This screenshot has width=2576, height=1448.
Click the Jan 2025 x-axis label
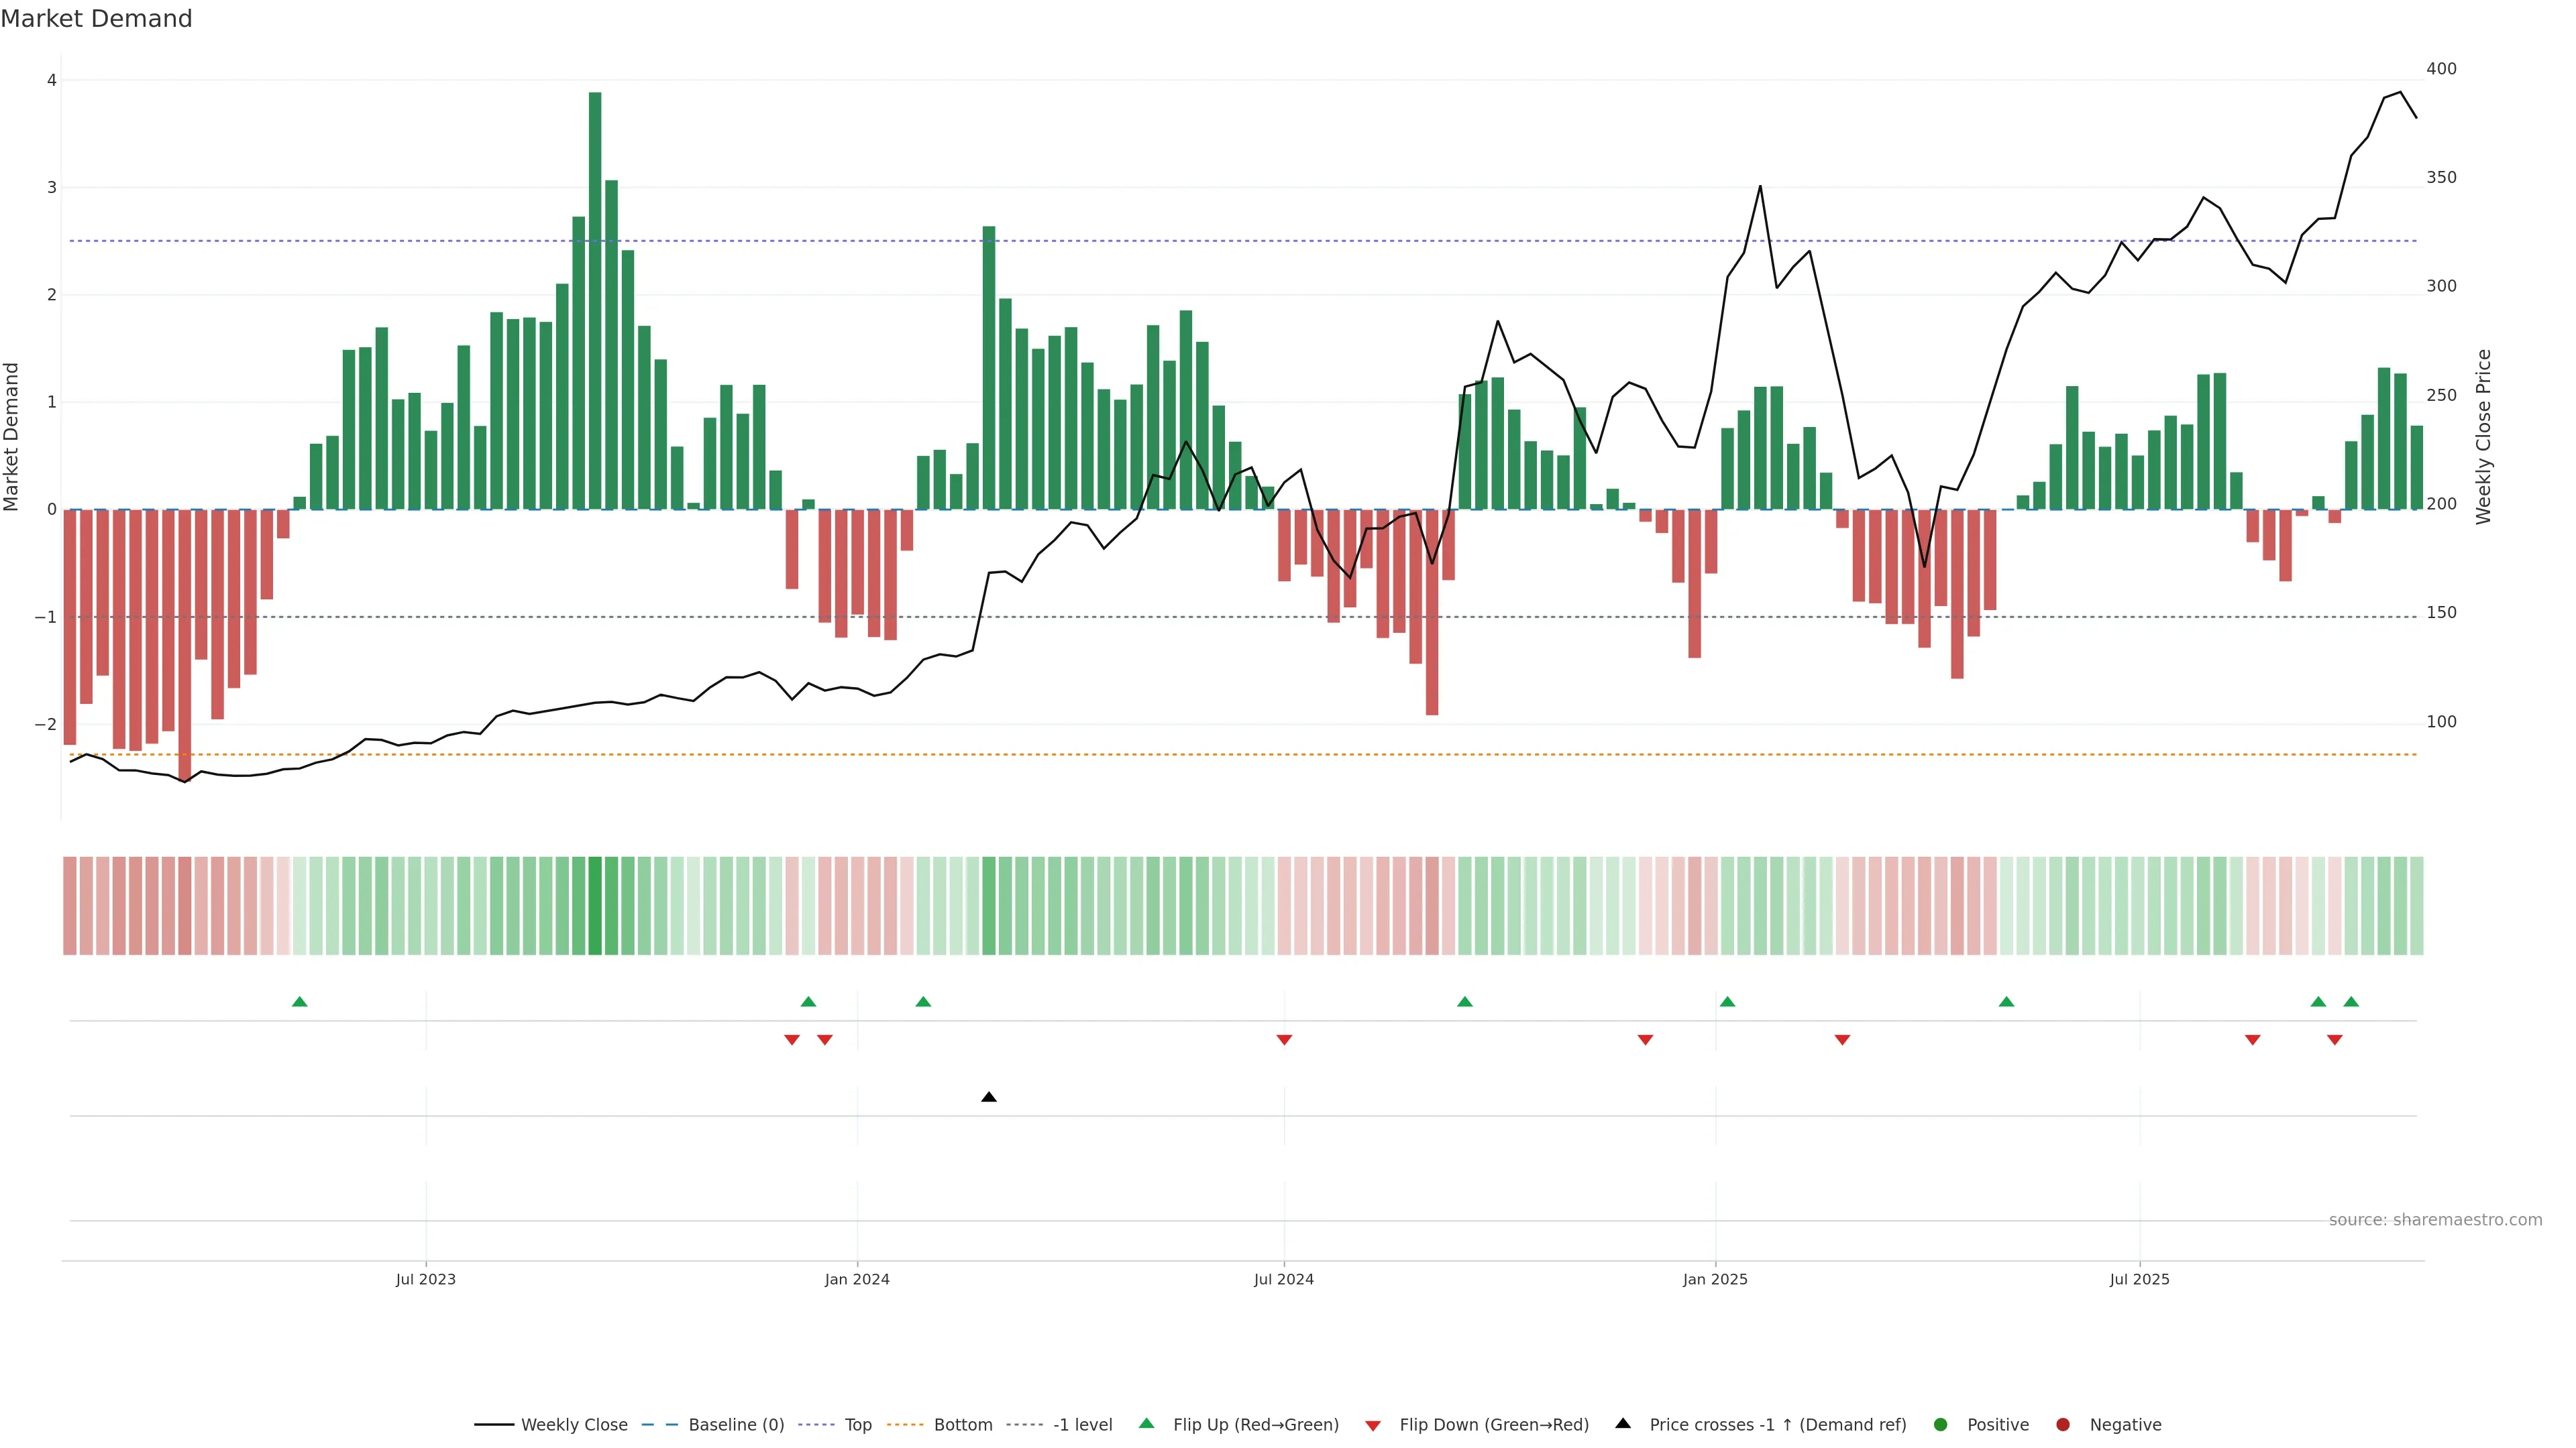coord(1715,1279)
